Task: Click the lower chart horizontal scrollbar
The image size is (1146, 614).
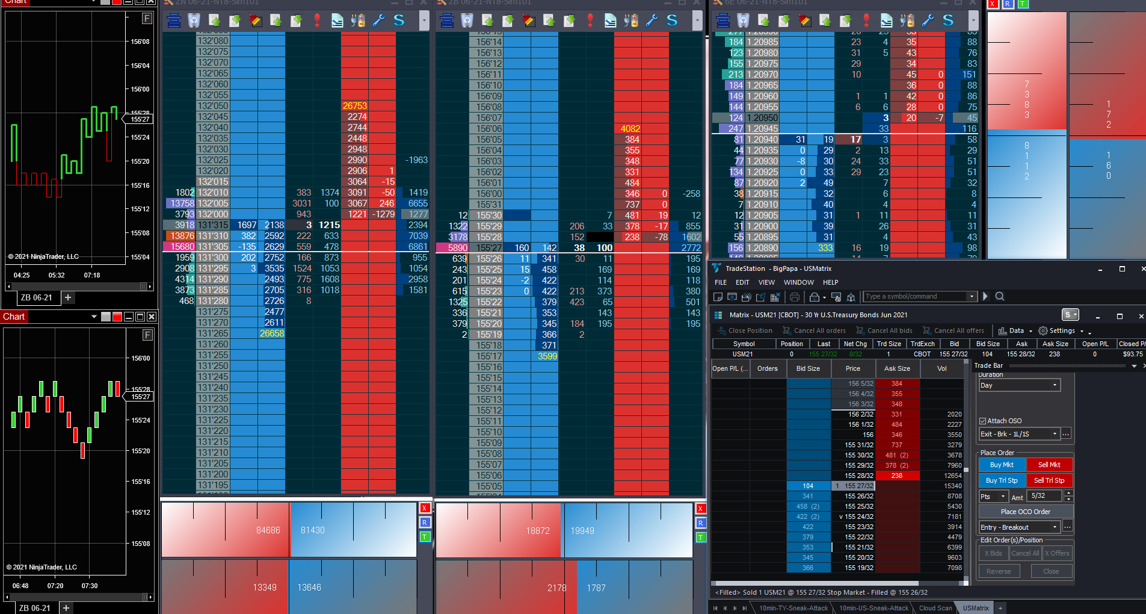Action: [78, 597]
